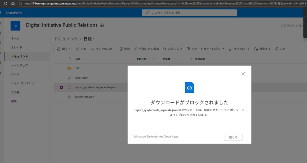Click the file type column header icon
Viewport: 307px width, 163px height.
[69, 59]
